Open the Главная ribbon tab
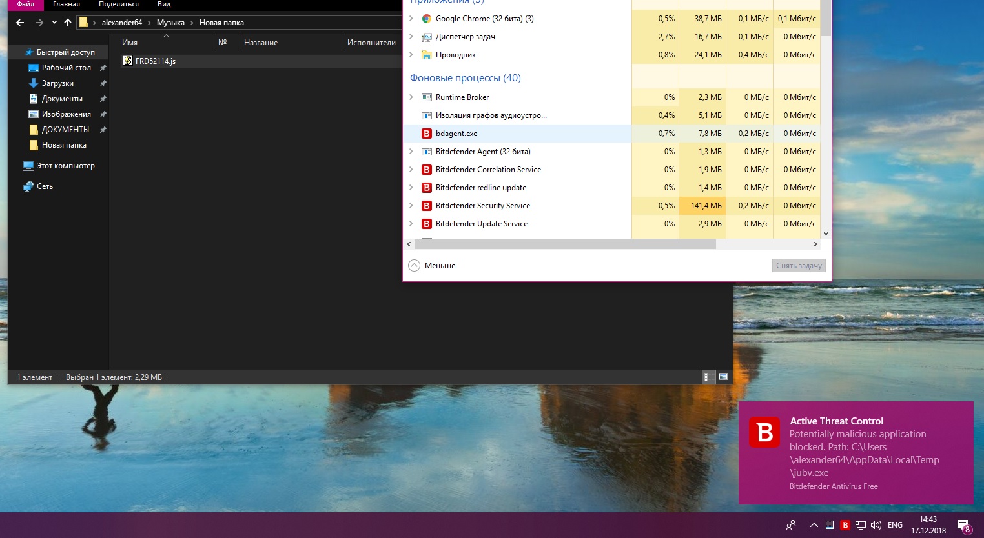Image resolution: width=984 pixels, height=538 pixels. pos(67,5)
